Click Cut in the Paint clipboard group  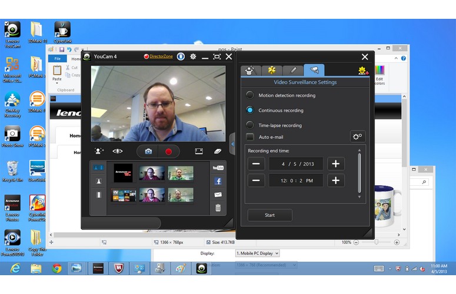pos(72,68)
